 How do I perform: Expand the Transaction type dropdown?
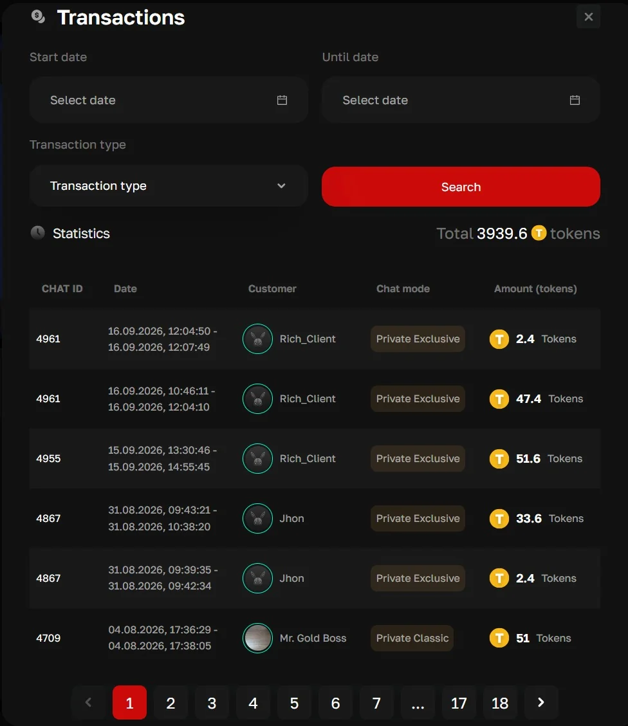click(x=169, y=185)
